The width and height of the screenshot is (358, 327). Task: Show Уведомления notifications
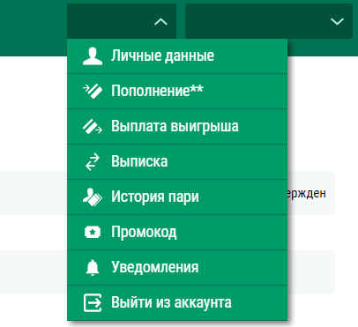click(x=177, y=268)
